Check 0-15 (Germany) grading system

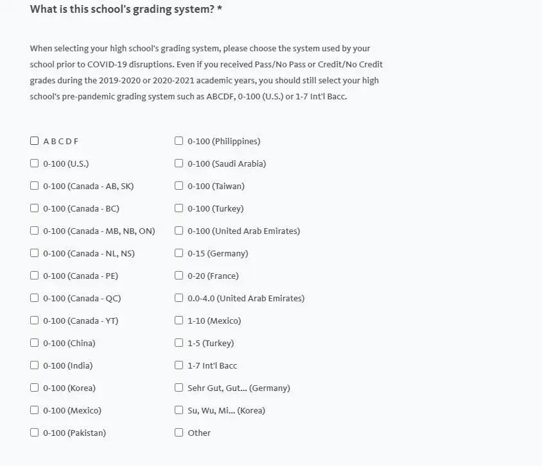click(179, 253)
